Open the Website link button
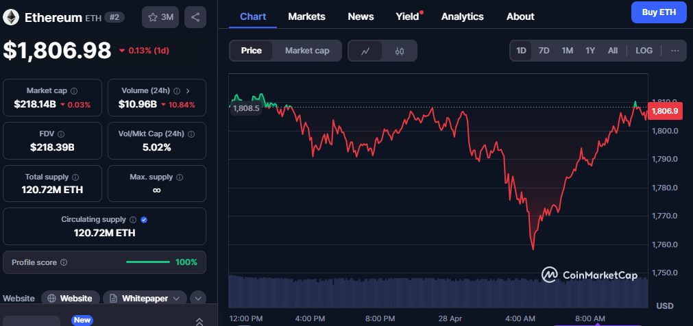Viewport: 693px width, 326px height. pos(70,299)
